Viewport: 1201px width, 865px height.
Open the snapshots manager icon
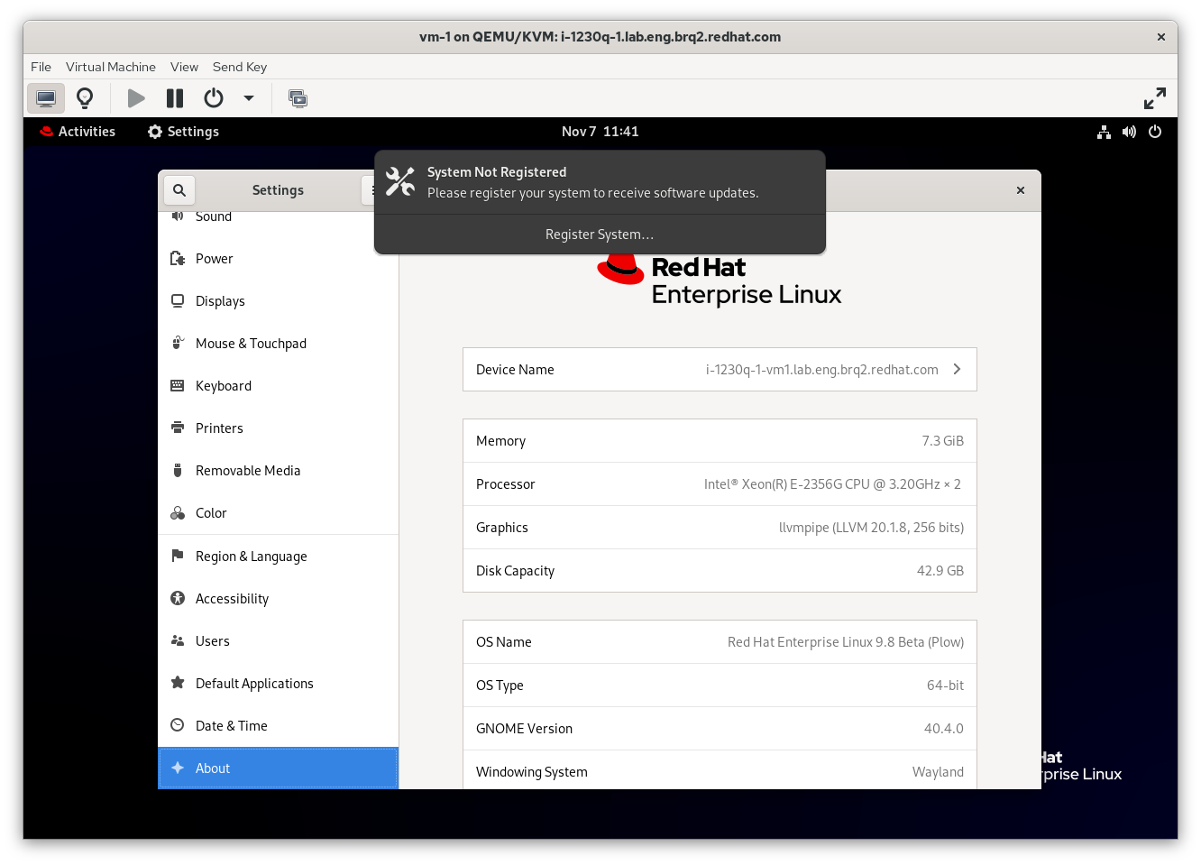298,97
